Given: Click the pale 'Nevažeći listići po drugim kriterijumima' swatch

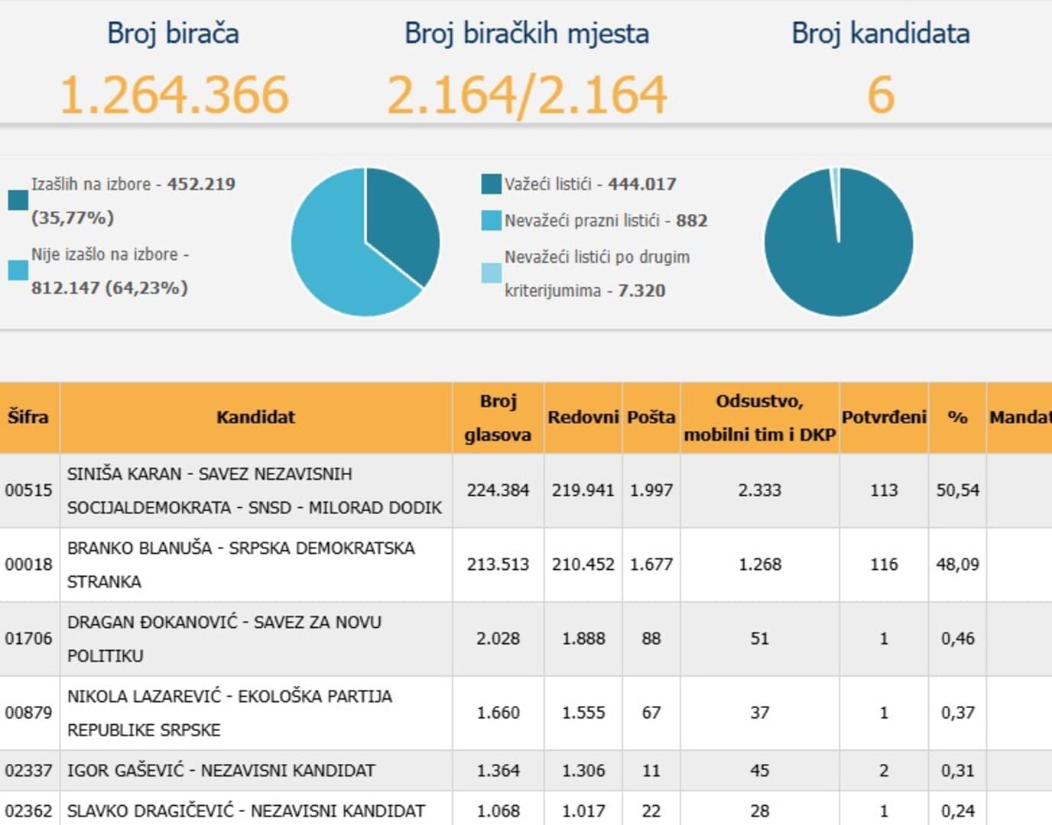Looking at the screenshot, I should click(x=491, y=273).
